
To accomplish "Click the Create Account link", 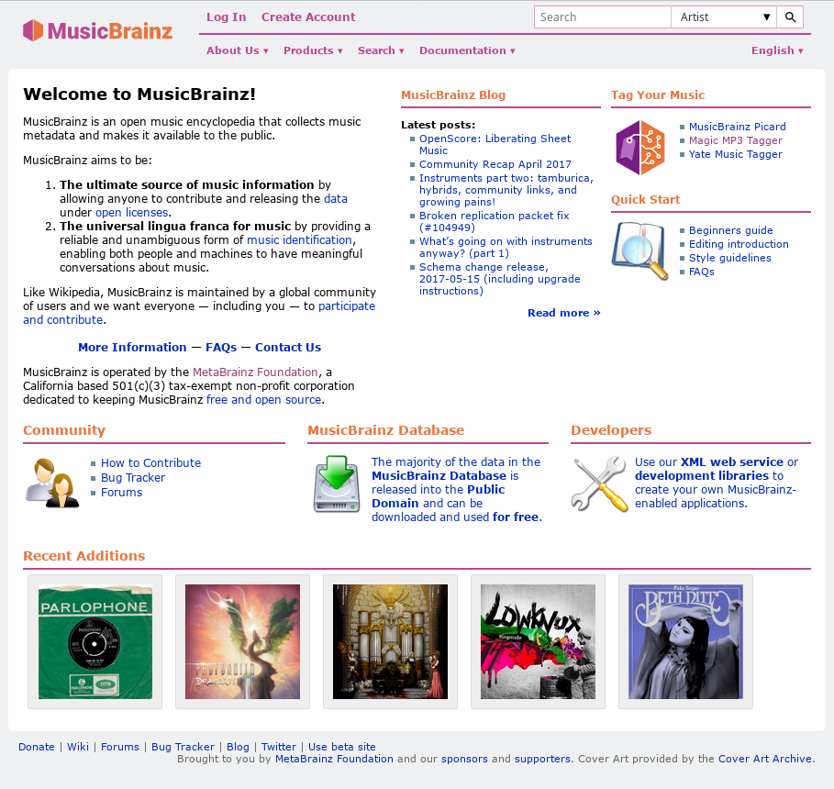I will point(308,17).
